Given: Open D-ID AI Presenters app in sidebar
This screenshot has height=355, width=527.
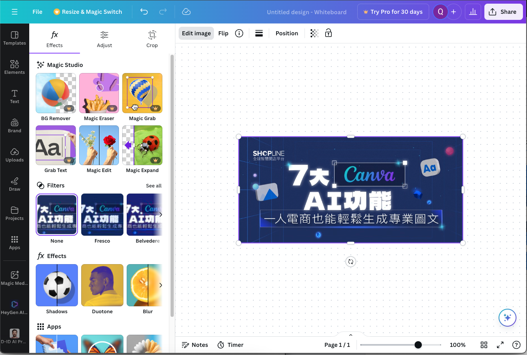Looking at the screenshot, I should [x=15, y=337].
